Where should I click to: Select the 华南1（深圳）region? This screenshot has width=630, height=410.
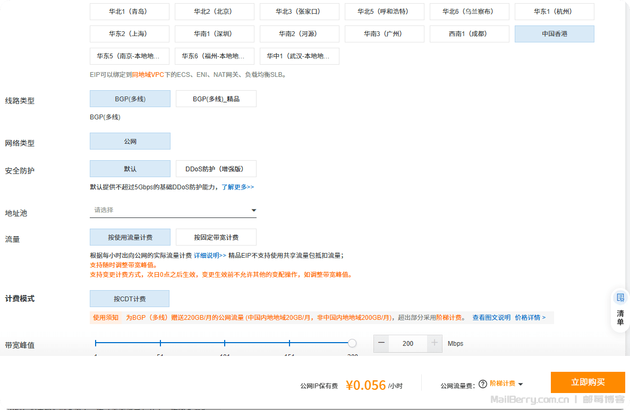tap(215, 34)
